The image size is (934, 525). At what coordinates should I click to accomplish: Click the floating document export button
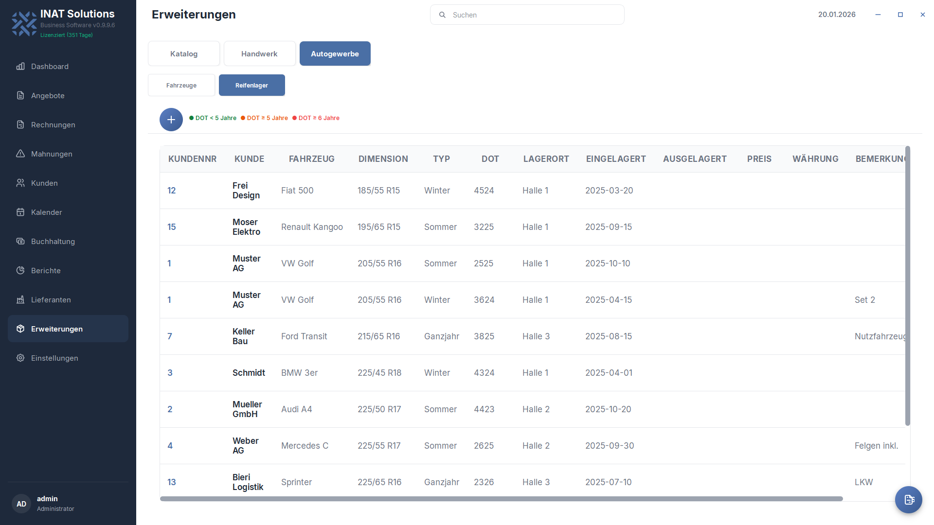[908, 499]
